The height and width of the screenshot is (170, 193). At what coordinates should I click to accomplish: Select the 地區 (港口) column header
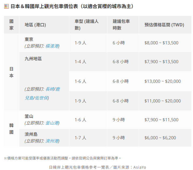[x=35, y=25]
